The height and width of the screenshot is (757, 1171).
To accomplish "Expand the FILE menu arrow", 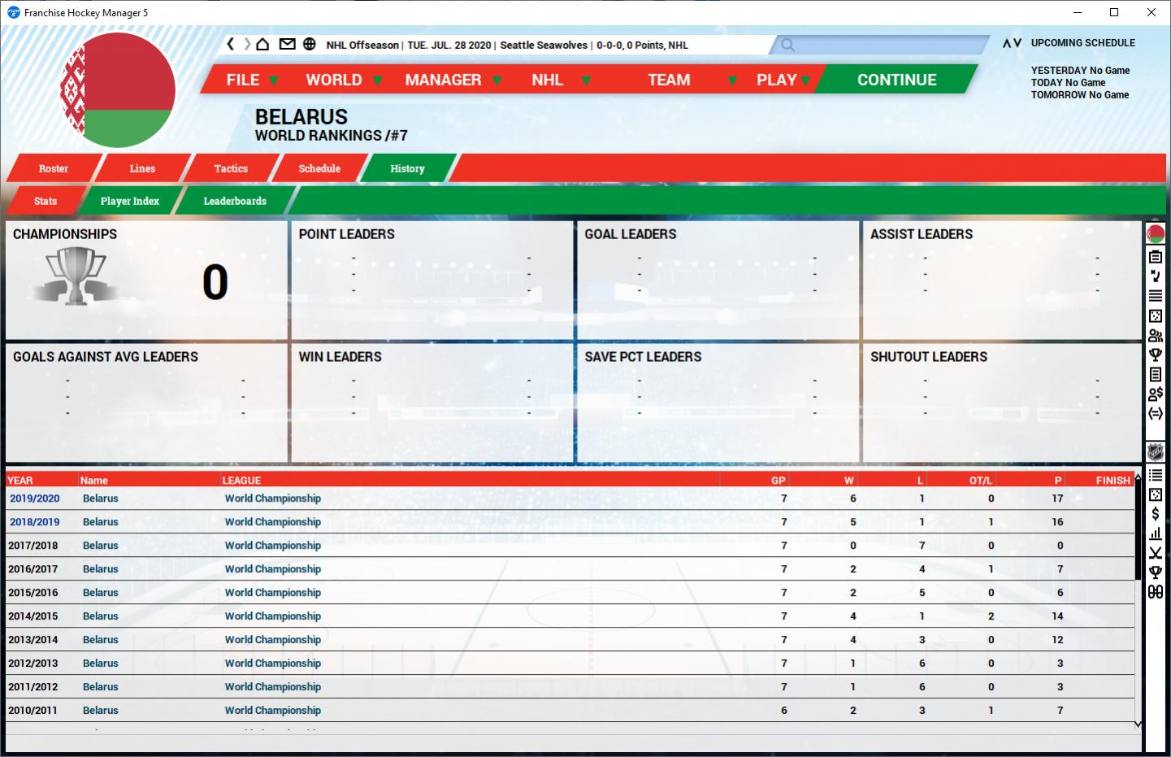I will [274, 80].
